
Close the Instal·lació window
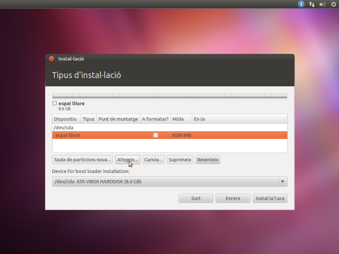click(x=51, y=59)
